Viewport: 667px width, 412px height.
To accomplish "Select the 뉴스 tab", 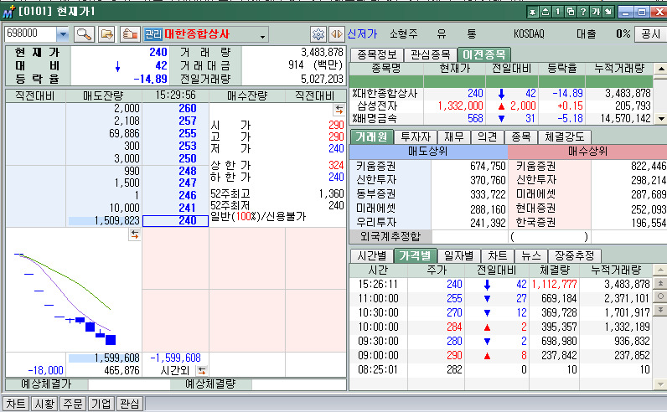I will click(x=531, y=255).
